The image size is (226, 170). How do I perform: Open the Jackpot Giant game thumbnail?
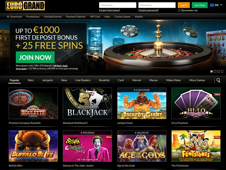(142, 103)
